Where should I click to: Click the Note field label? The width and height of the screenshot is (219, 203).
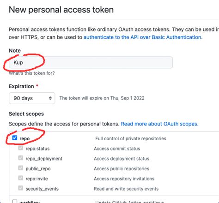pyautogui.click(x=15, y=51)
